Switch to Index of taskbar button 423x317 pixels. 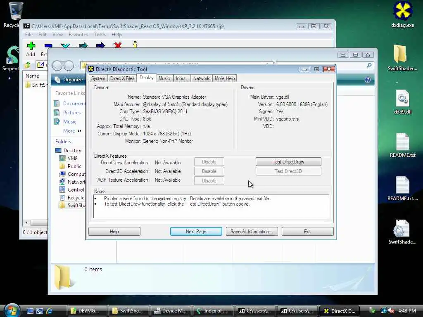[213, 311]
